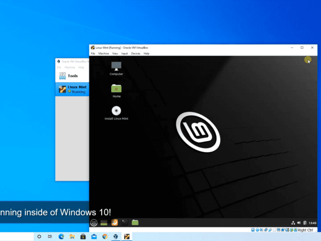Click the optical disk icon in the VM status bar
Viewport: 321px width, 241px height.
click(257, 230)
